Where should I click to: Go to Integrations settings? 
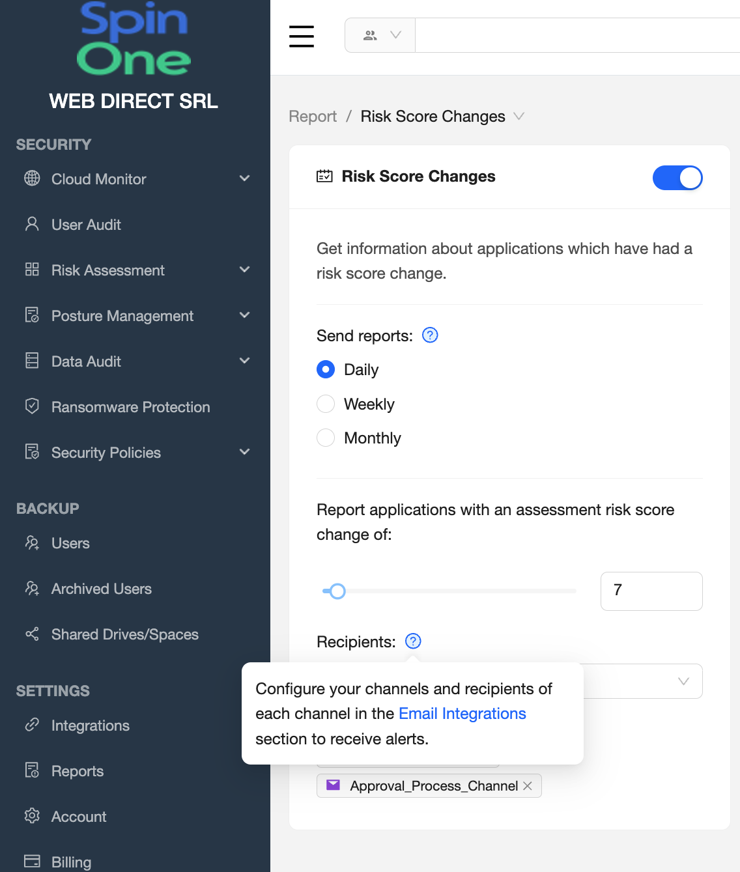coord(90,725)
